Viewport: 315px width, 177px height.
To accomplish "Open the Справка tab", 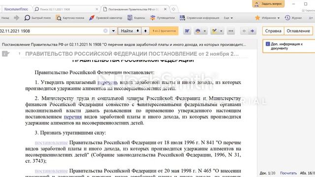I will (273, 31).
